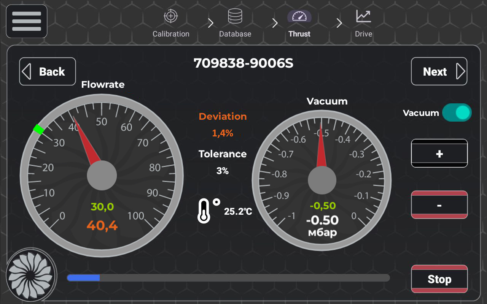Click the turbine fan logo icon
The height and width of the screenshot is (304, 487).
point(30,274)
